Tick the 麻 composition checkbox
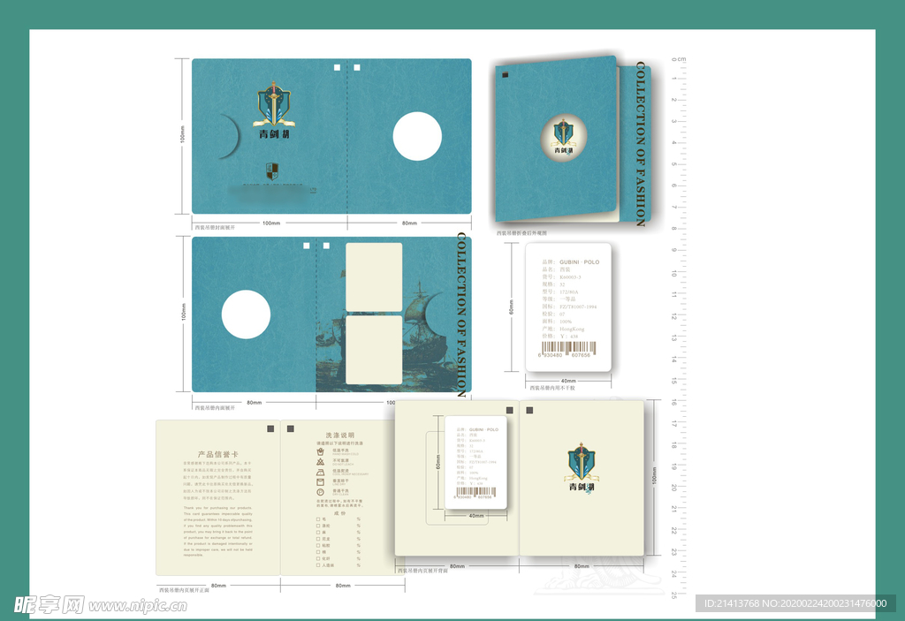The width and height of the screenshot is (905, 621). [318, 532]
